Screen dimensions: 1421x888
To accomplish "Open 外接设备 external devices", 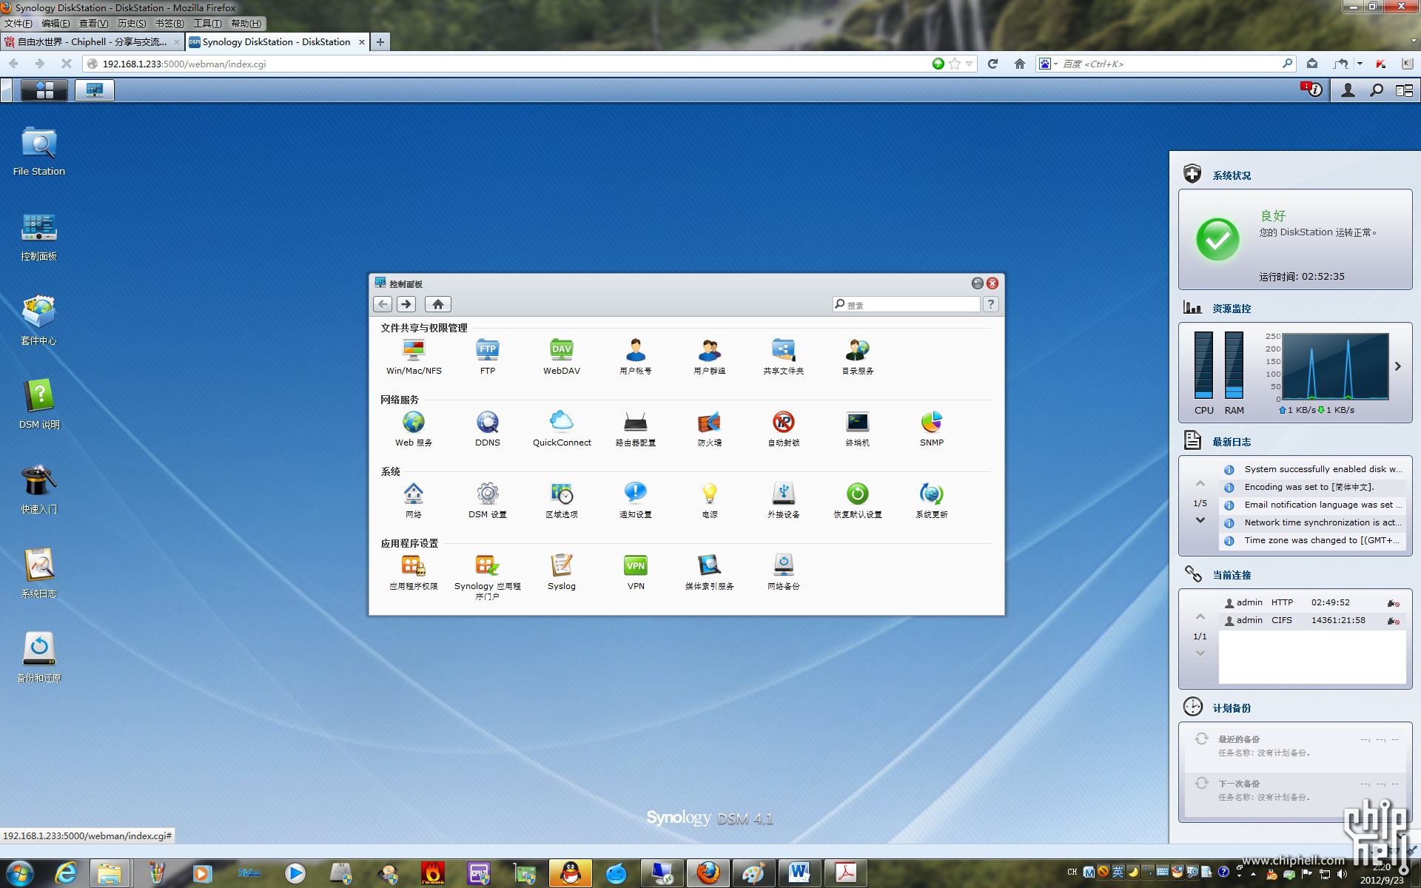I will (x=784, y=500).
